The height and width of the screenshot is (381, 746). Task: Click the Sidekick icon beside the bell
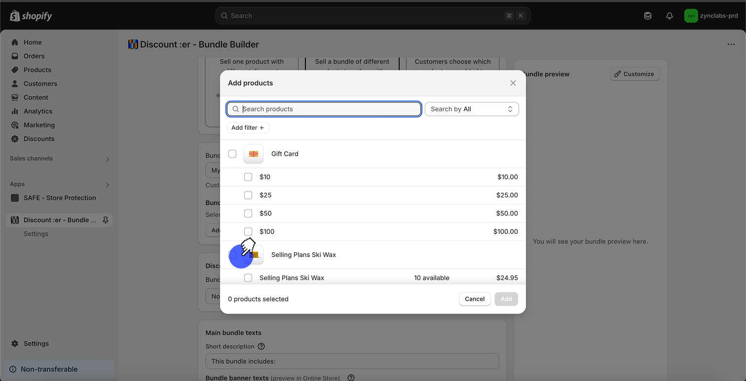[x=648, y=16]
